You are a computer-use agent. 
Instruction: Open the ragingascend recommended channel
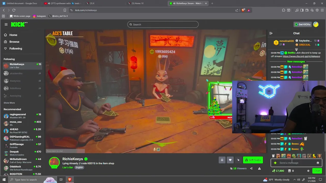[22, 116]
